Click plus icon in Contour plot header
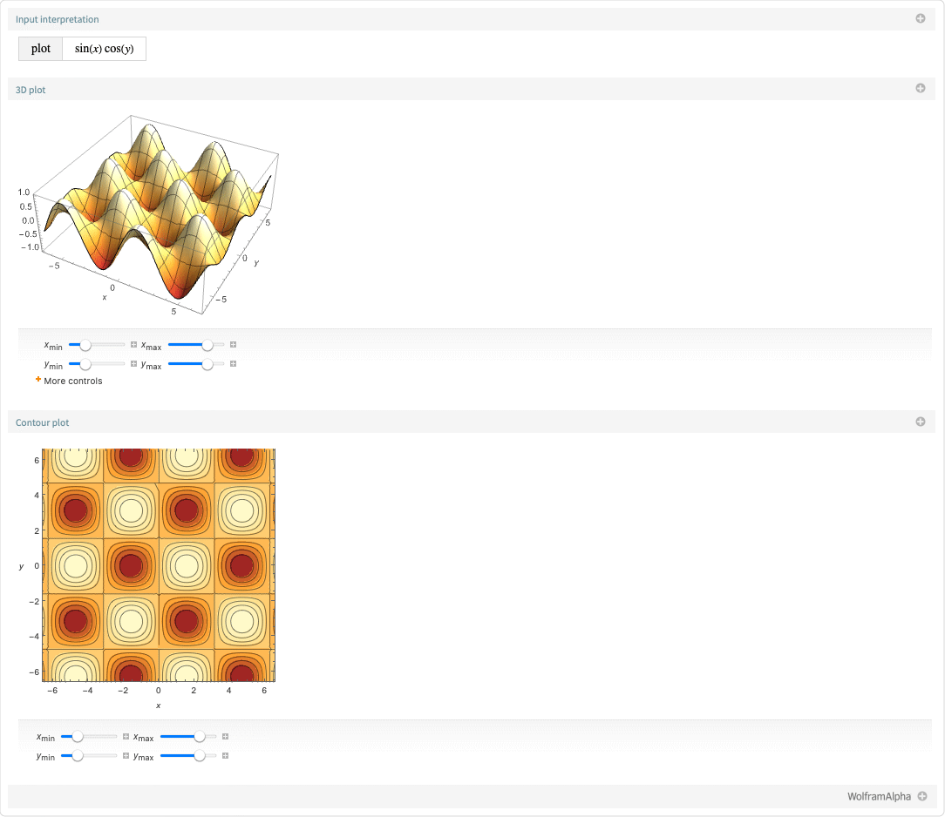This screenshot has height=817, width=945. click(921, 422)
